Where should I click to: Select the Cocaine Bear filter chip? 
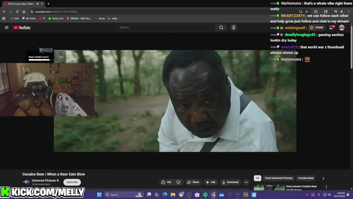306,178
